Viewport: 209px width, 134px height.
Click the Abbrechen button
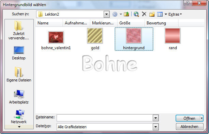tap(190, 127)
